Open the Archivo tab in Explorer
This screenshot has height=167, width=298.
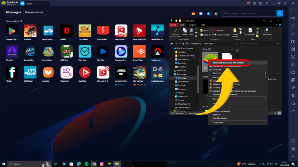[173, 25]
